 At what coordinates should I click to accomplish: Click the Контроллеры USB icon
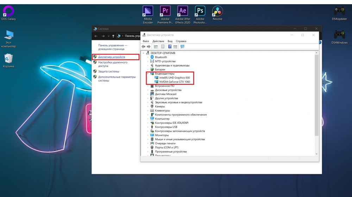click(x=152, y=127)
